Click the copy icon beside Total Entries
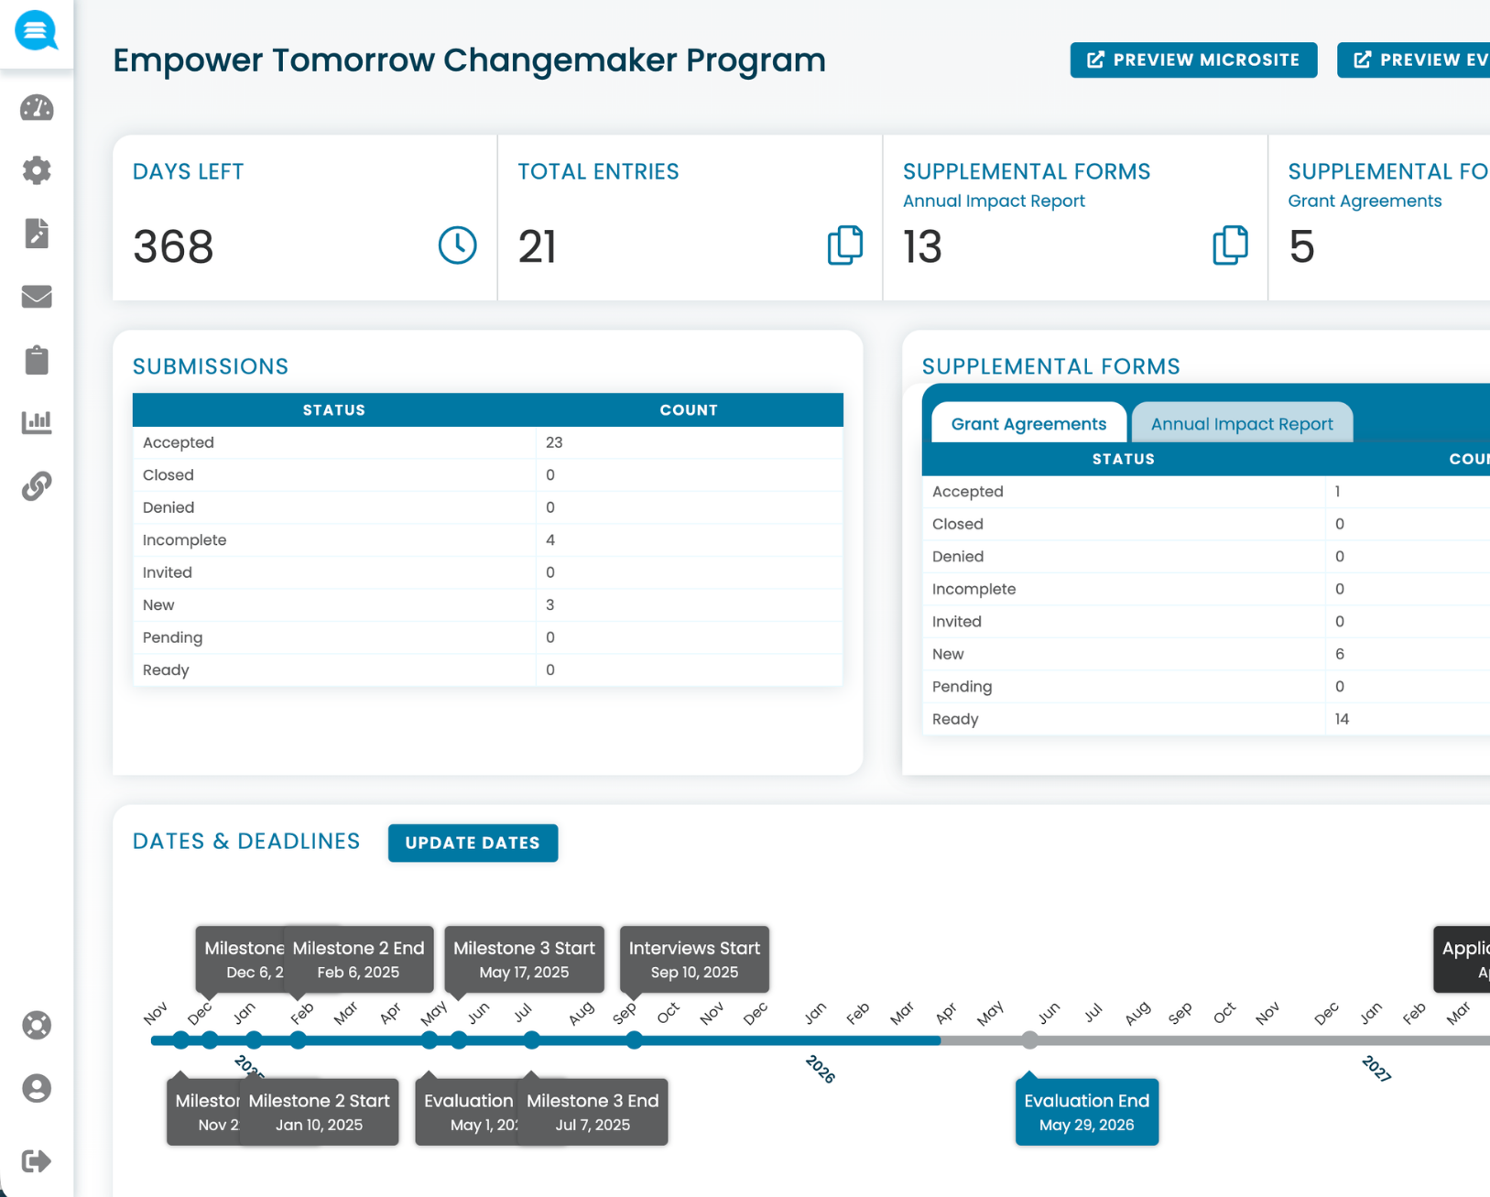The height and width of the screenshot is (1197, 1490). (x=844, y=245)
